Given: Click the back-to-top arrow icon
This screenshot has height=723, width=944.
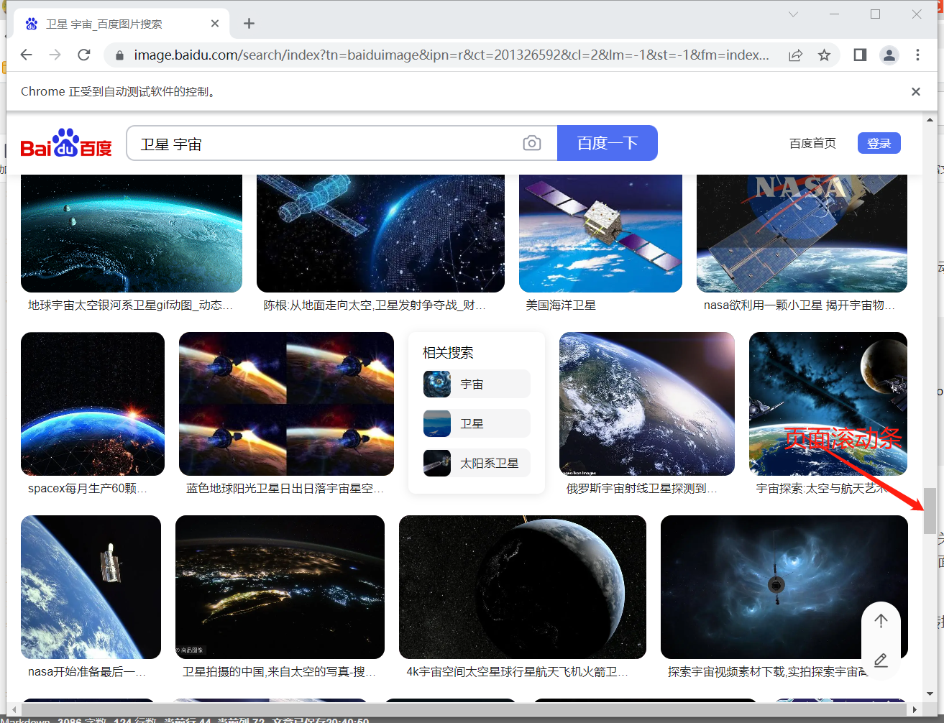Looking at the screenshot, I should click(881, 621).
